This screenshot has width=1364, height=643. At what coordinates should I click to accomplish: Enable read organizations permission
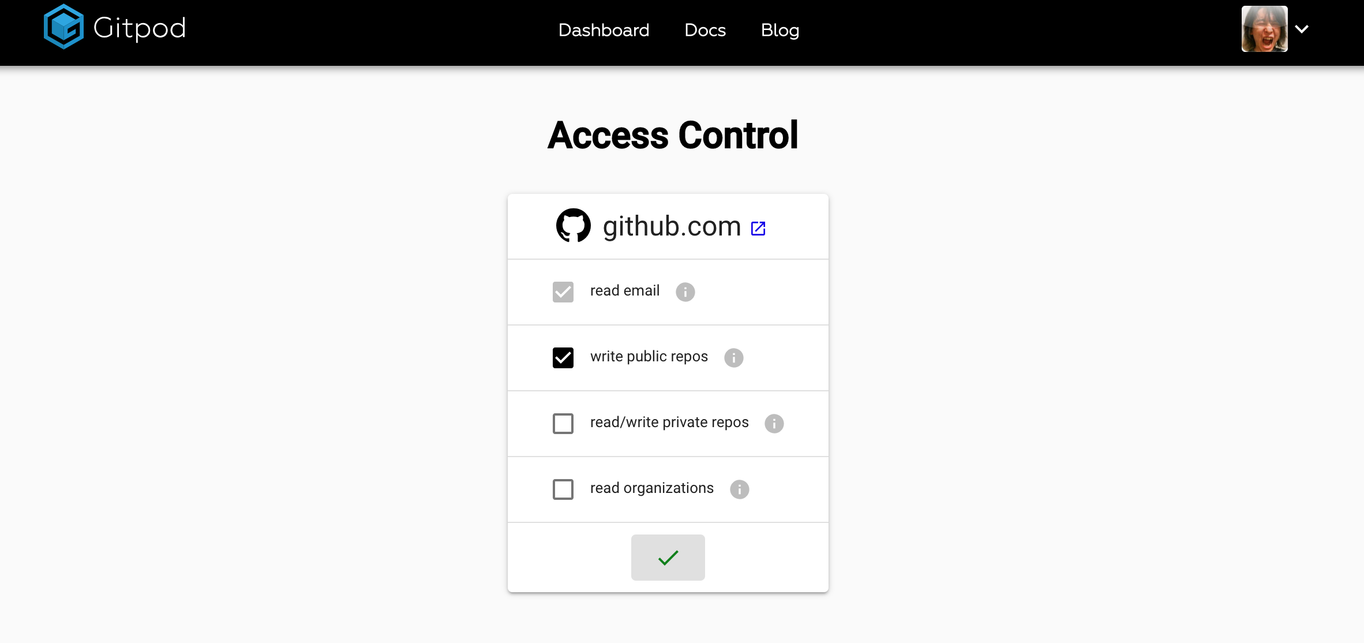click(563, 489)
